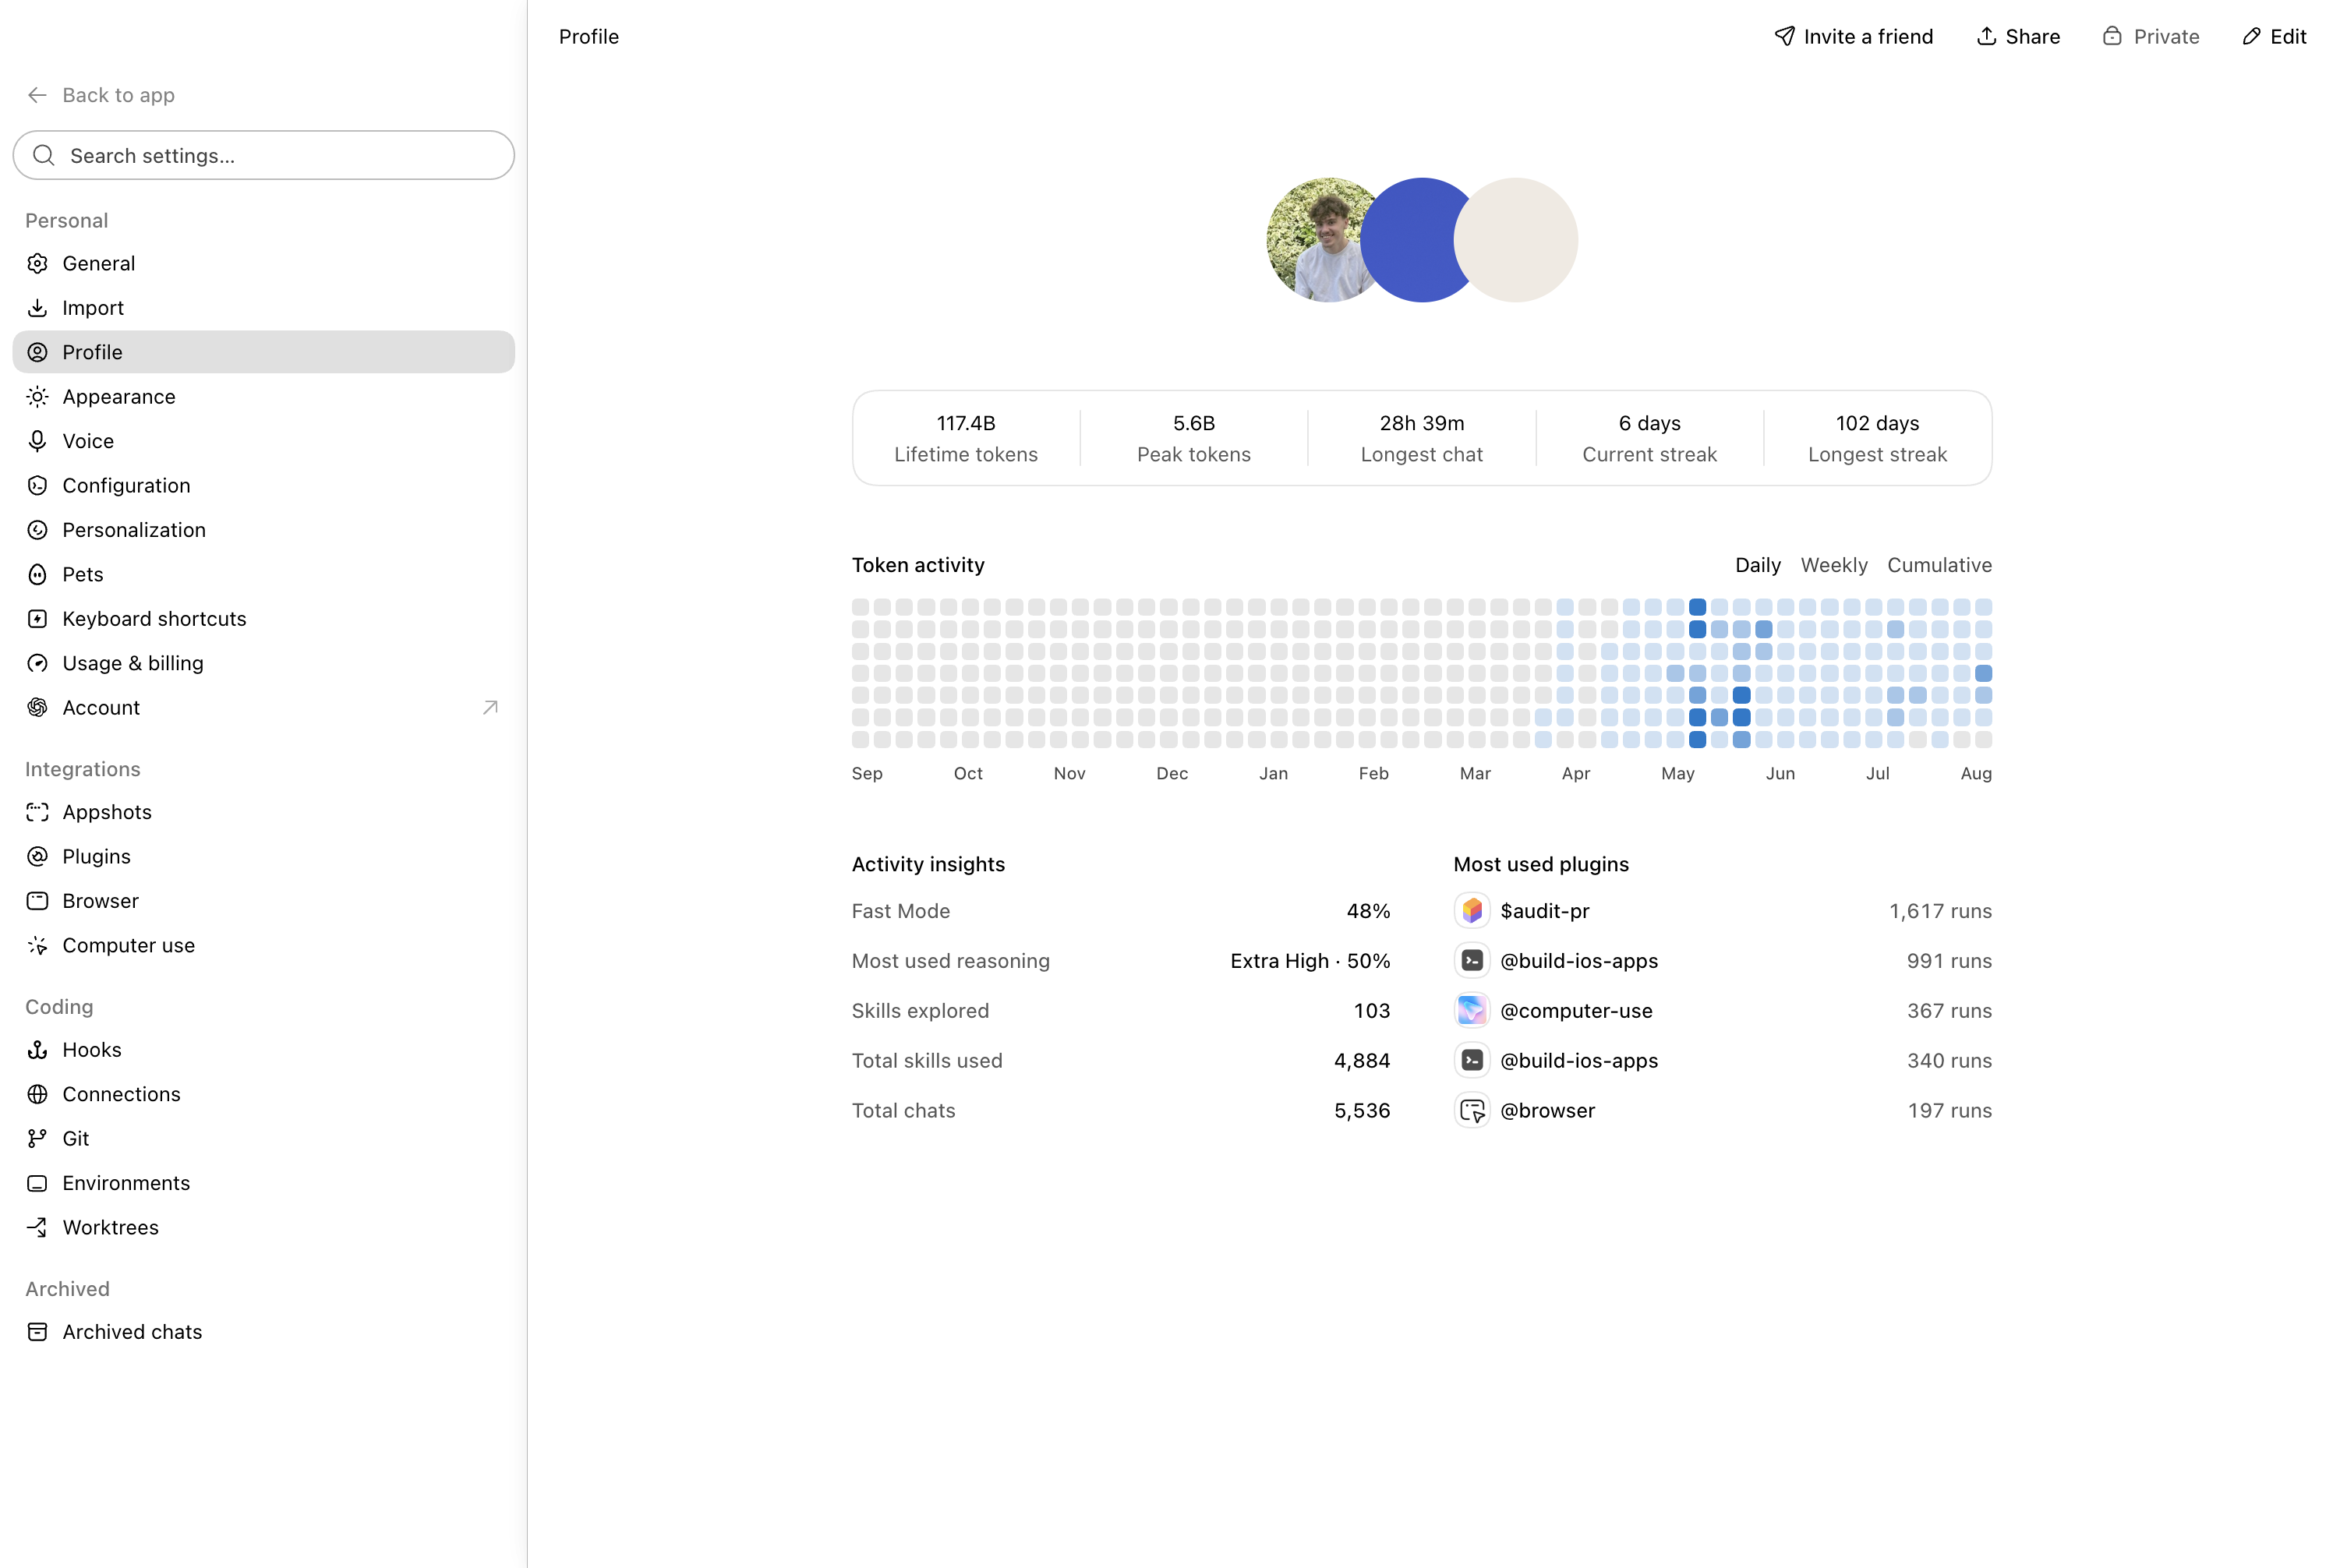Click the Total skills used 4,884 value
The image size is (2340, 1568).
click(x=1362, y=1061)
